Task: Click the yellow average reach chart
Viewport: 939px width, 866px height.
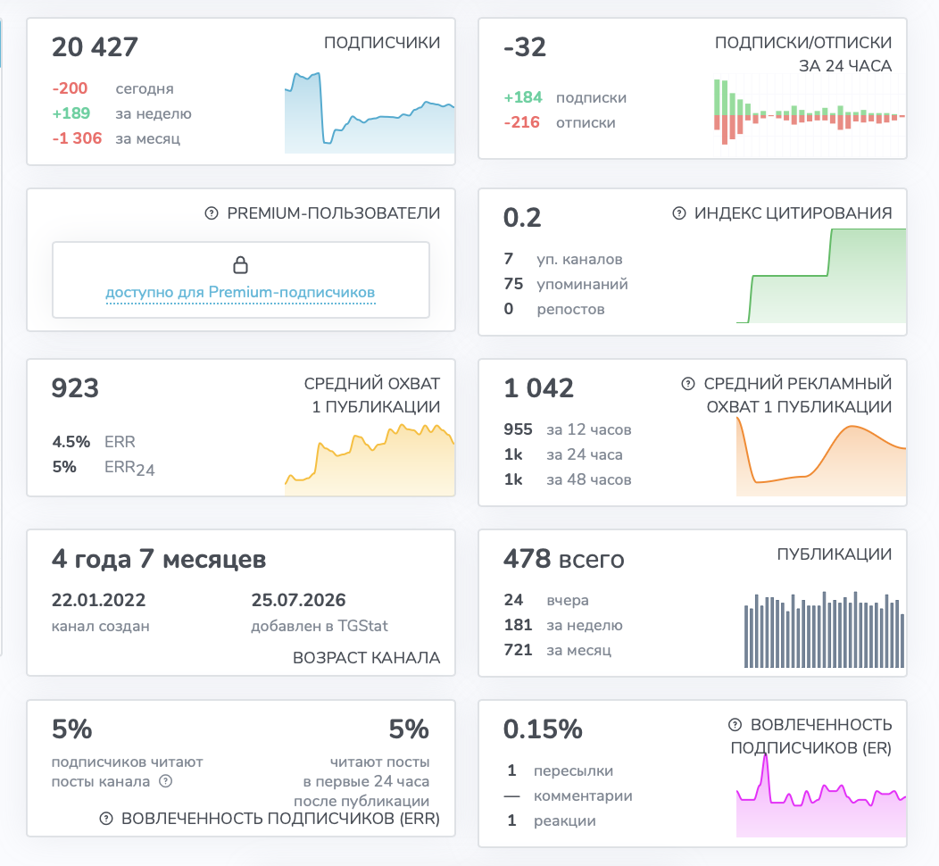Action: 370,460
